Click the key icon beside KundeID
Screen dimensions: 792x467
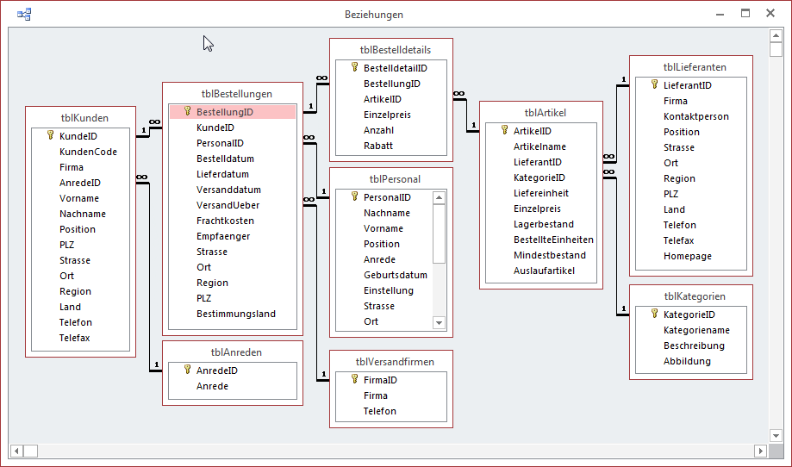coord(50,136)
